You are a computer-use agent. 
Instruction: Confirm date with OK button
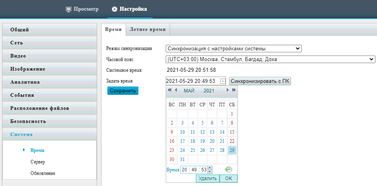click(229, 178)
